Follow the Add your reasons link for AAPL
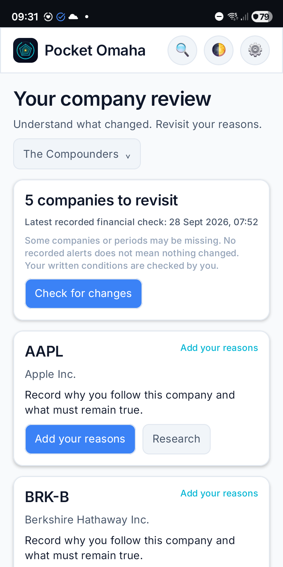 [x=219, y=348]
